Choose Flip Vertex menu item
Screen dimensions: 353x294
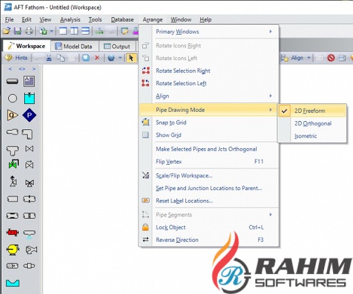click(209, 162)
